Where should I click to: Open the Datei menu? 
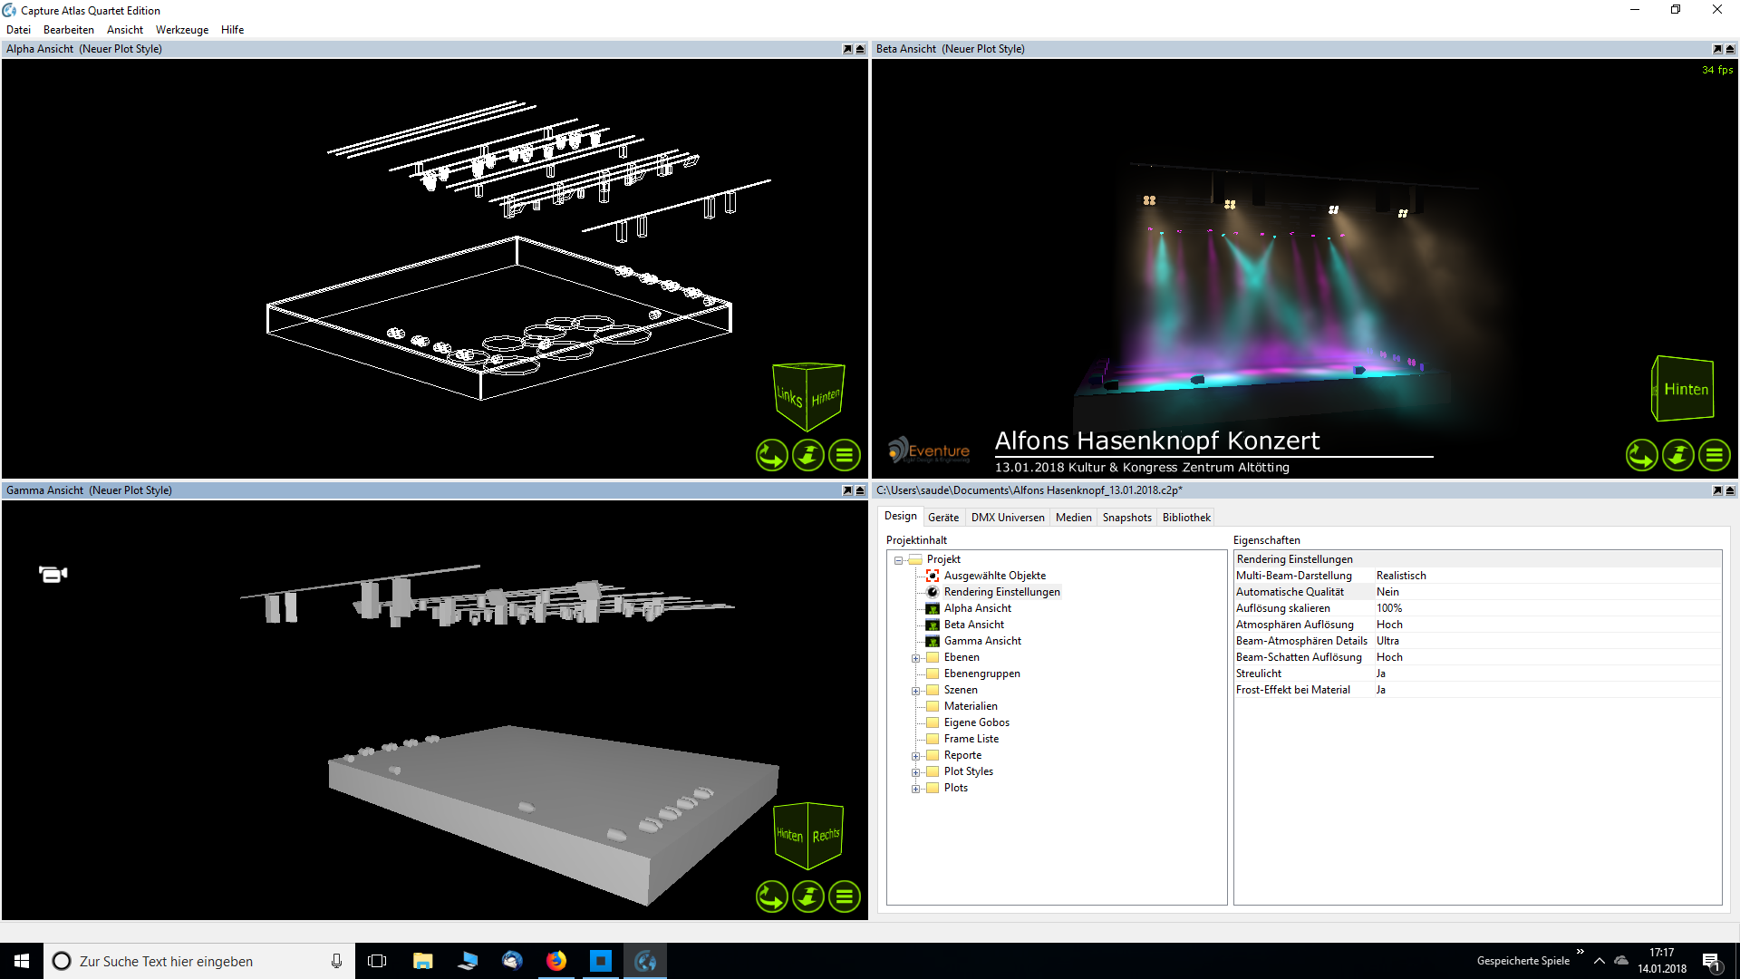pos(18,30)
